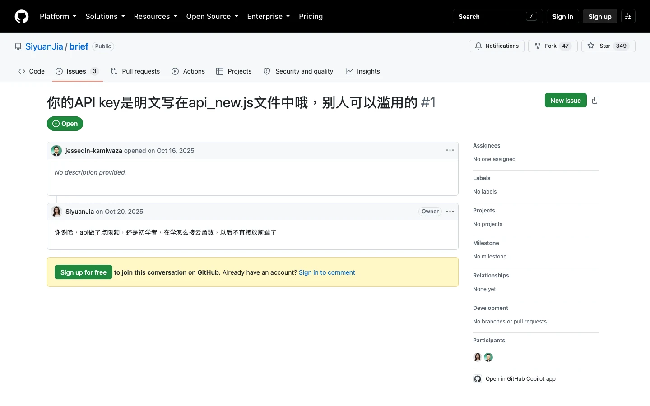Open SiyuanJia avatar in the reply
This screenshot has width=650, height=406.
coord(56,212)
